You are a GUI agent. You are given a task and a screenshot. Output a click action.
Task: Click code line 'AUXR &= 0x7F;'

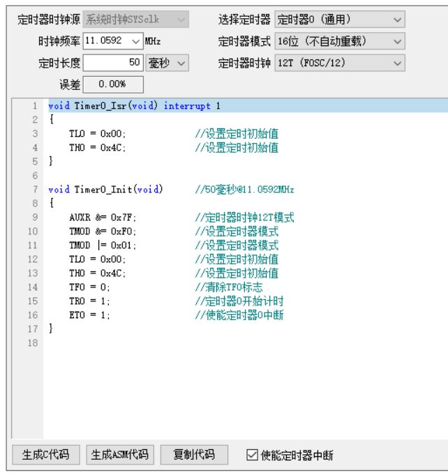pos(103,217)
